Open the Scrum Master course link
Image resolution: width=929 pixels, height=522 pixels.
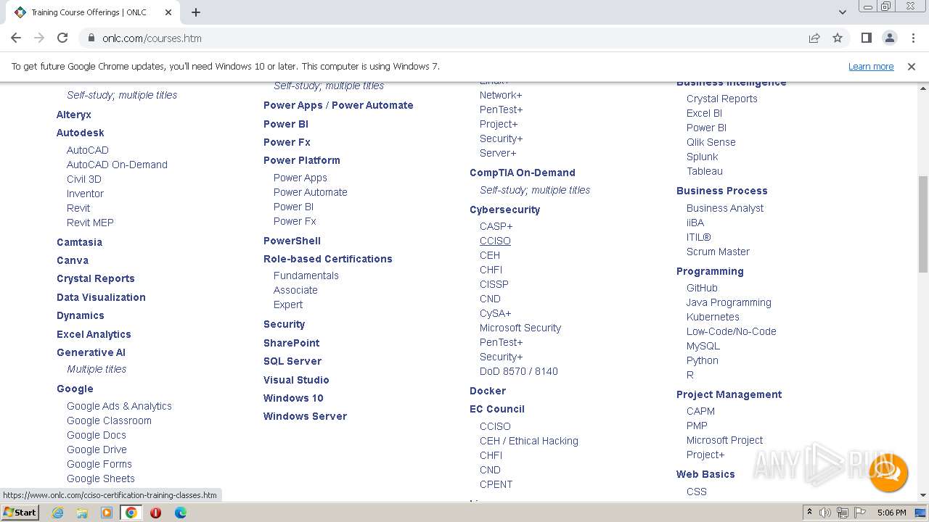pos(719,252)
